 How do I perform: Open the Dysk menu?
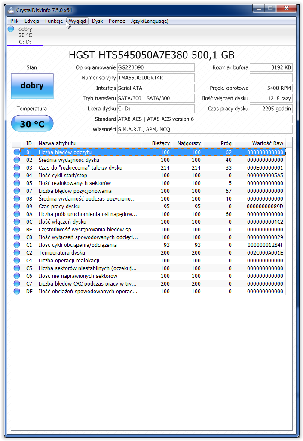97,21
